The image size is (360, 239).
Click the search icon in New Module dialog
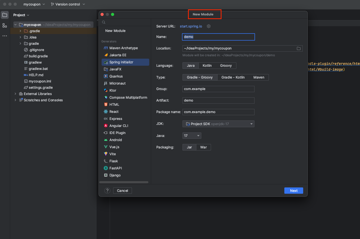point(104,22)
